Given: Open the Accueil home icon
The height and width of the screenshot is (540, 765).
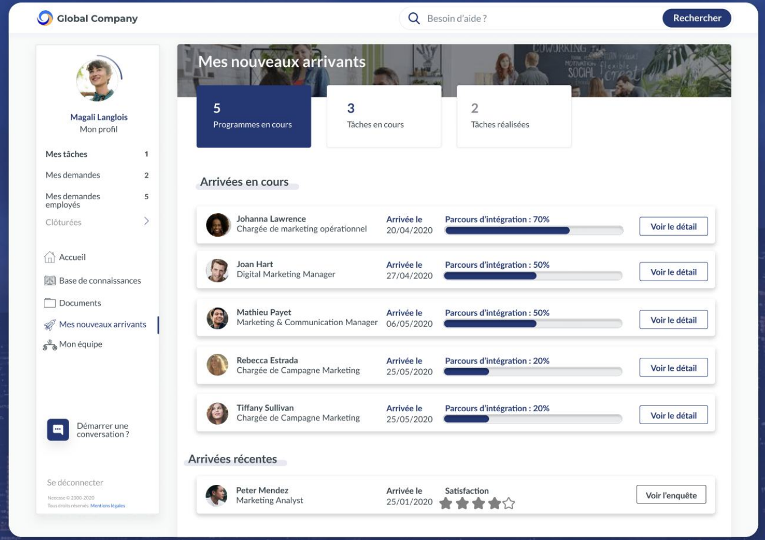Looking at the screenshot, I should tap(49, 257).
